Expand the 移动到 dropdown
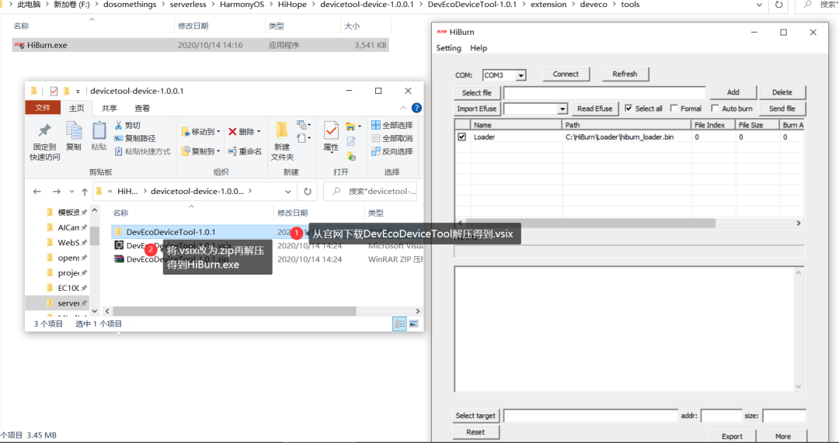Image resolution: width=839 pixels, height=443 pixels. click(218, 131)
